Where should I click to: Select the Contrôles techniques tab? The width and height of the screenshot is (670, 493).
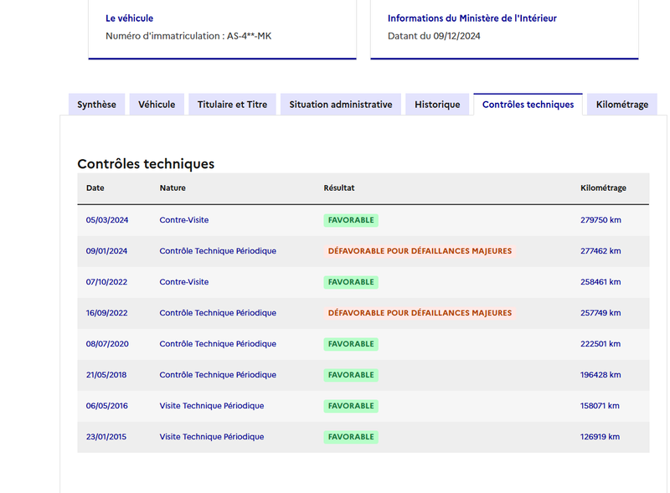coord(528,105)
